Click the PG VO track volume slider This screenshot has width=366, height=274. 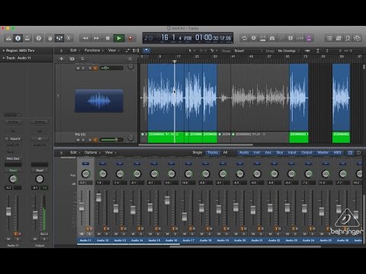(111, 139)
